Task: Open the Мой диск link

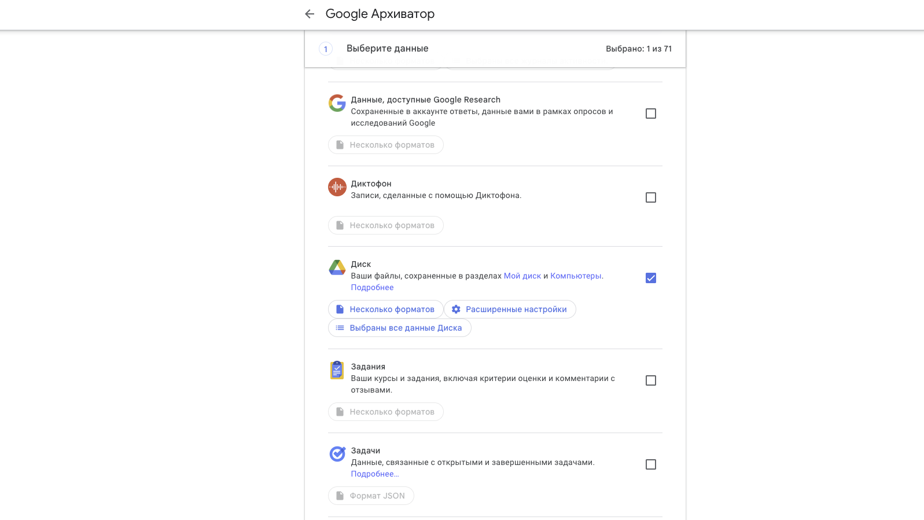Action: (x=522, y=276)
